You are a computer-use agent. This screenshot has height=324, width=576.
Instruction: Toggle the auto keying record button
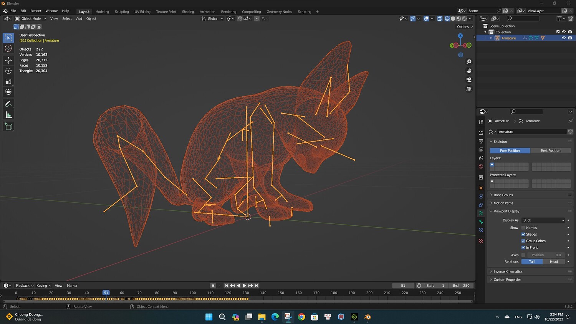(213, 286)
